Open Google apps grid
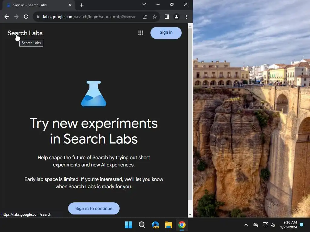The width and height of the screenshot is (310, 232). coord(141,33)
